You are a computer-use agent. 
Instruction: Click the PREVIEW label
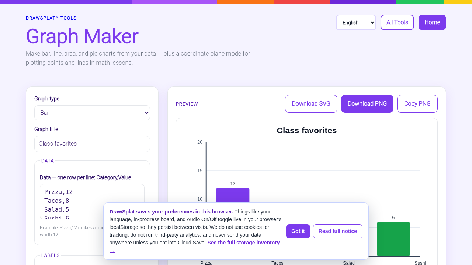187,104
